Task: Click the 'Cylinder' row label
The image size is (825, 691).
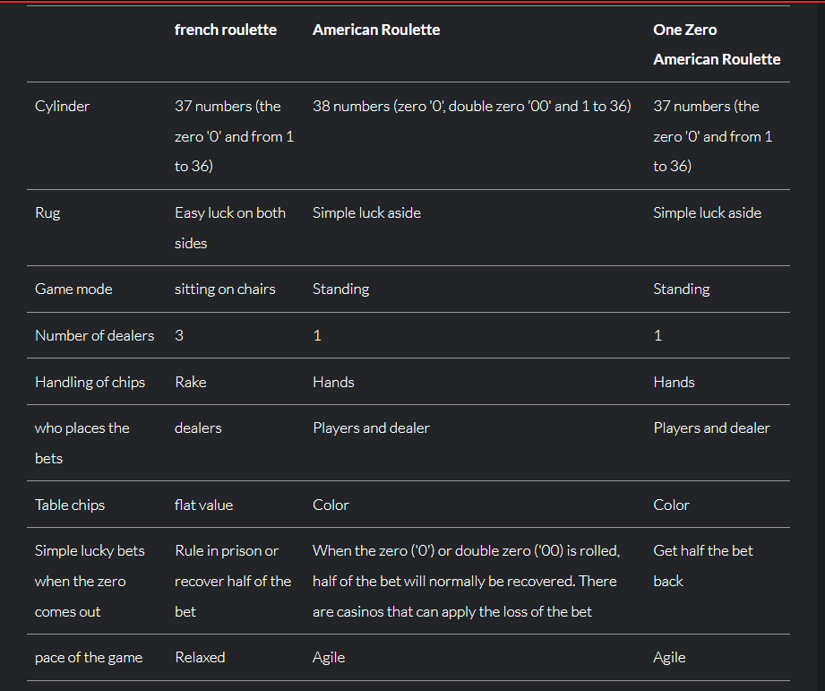Action: (x=62, y=107)
